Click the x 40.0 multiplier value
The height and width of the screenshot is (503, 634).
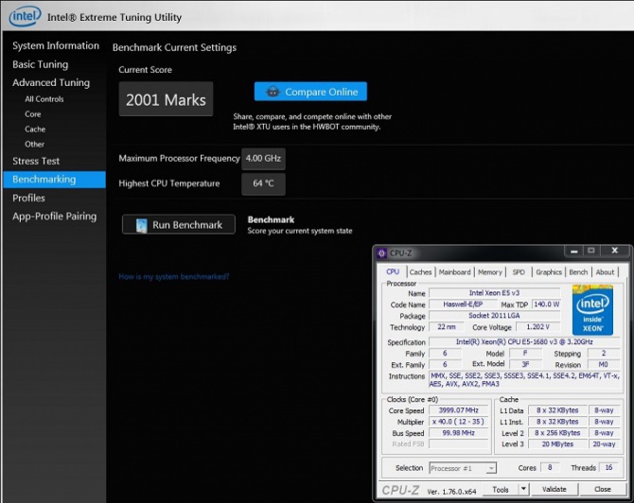click(x=459, y=422)
